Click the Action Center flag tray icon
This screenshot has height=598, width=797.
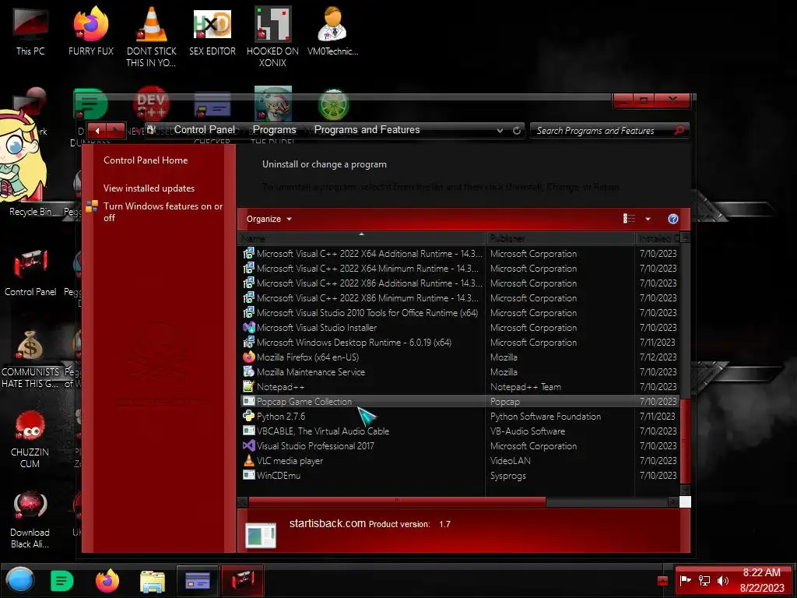pyautogui.click(x=685, y=580)
